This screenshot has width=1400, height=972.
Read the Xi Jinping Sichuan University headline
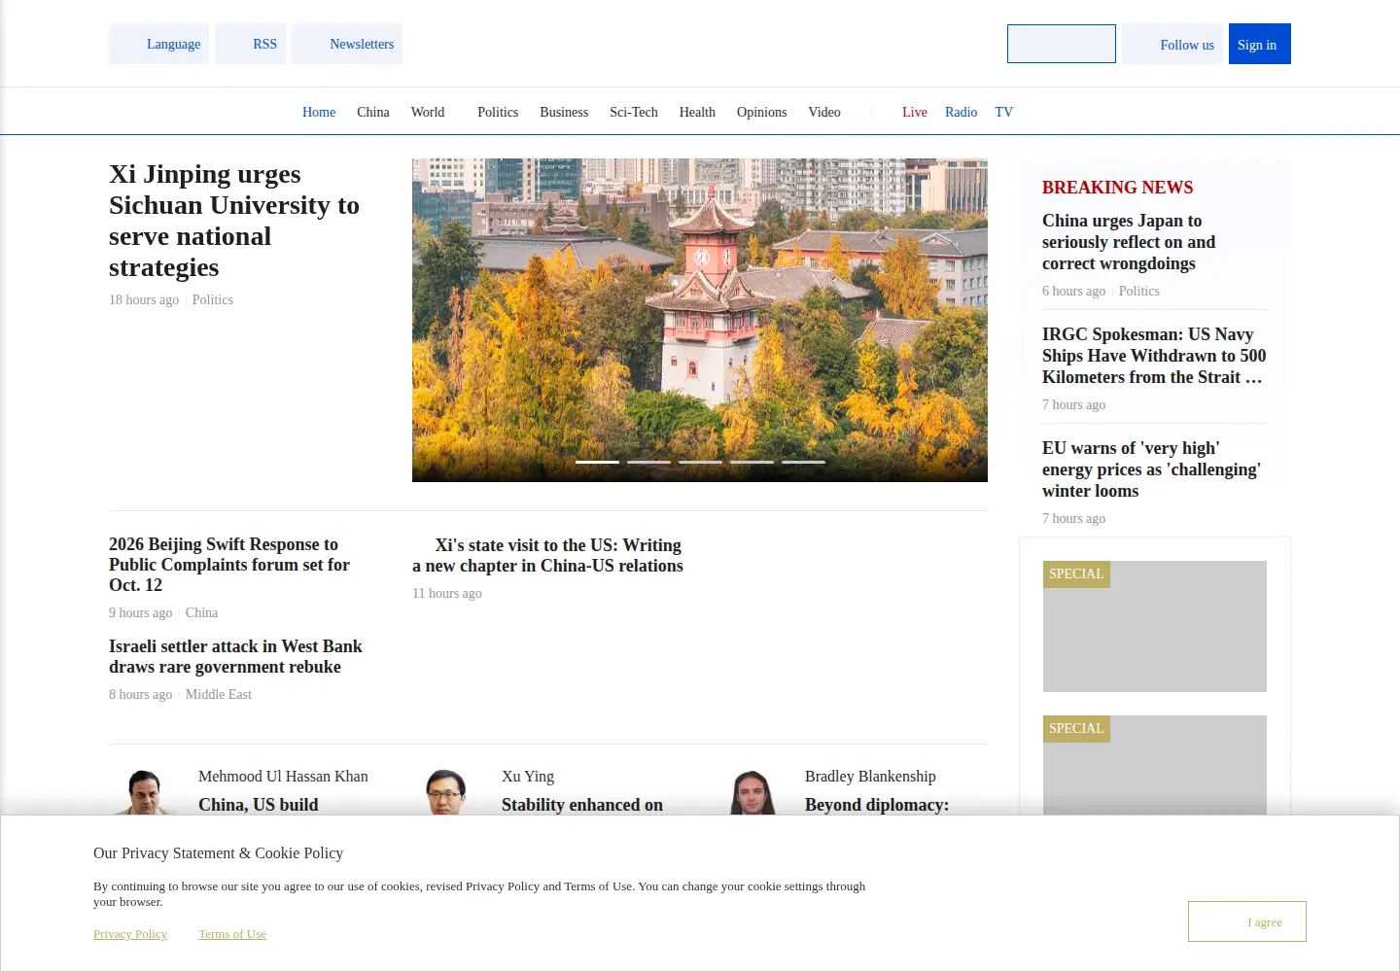click(x=234, y=221)
